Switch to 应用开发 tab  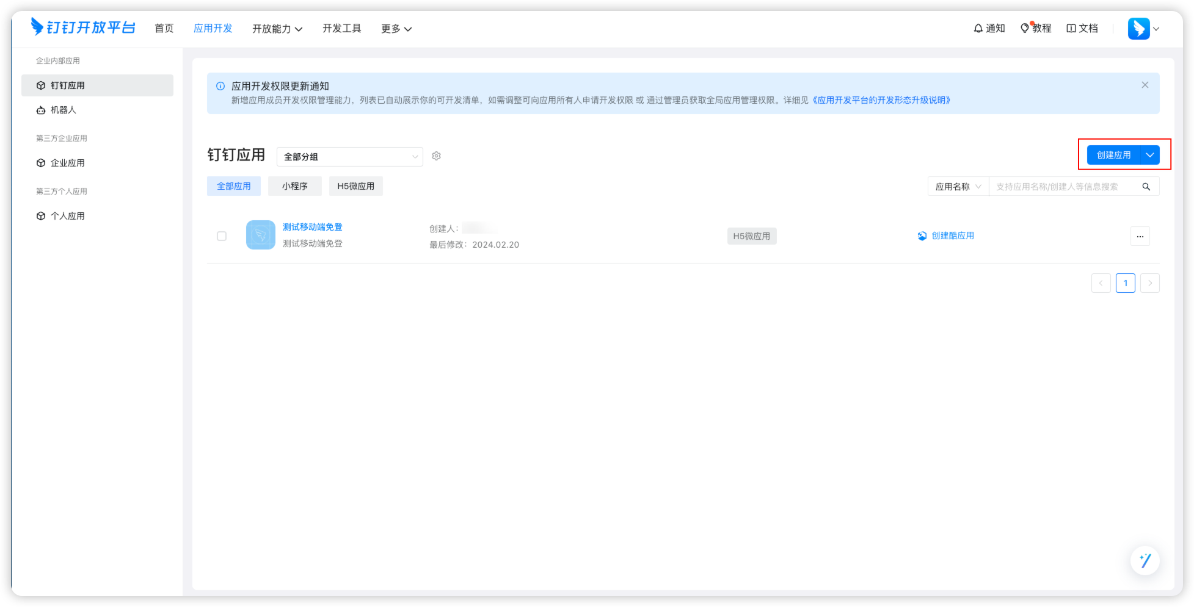213,28
